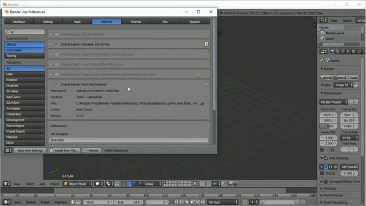Click the timeline Start frame field

click(98, 202)
